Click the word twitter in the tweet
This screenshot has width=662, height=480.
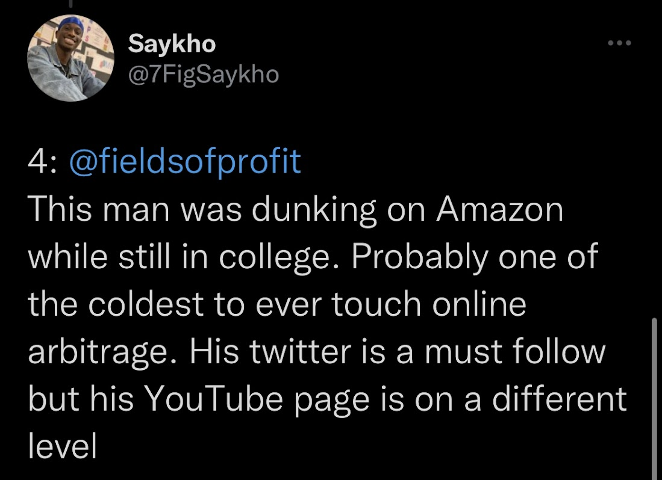coord(300,351)
